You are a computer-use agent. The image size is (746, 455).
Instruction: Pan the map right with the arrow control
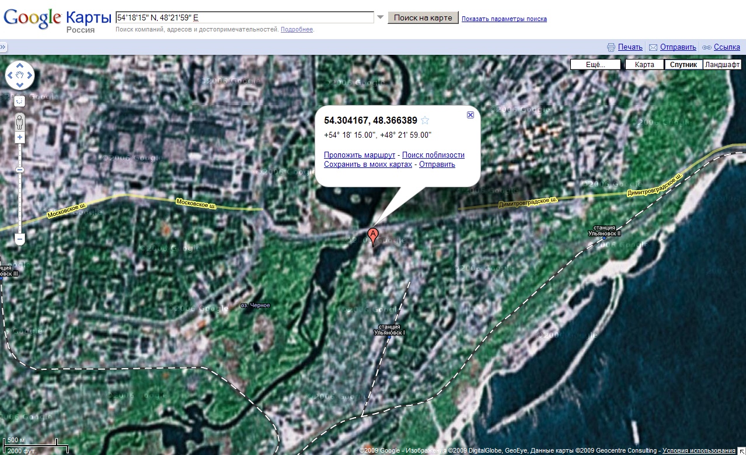click(29, 75)
